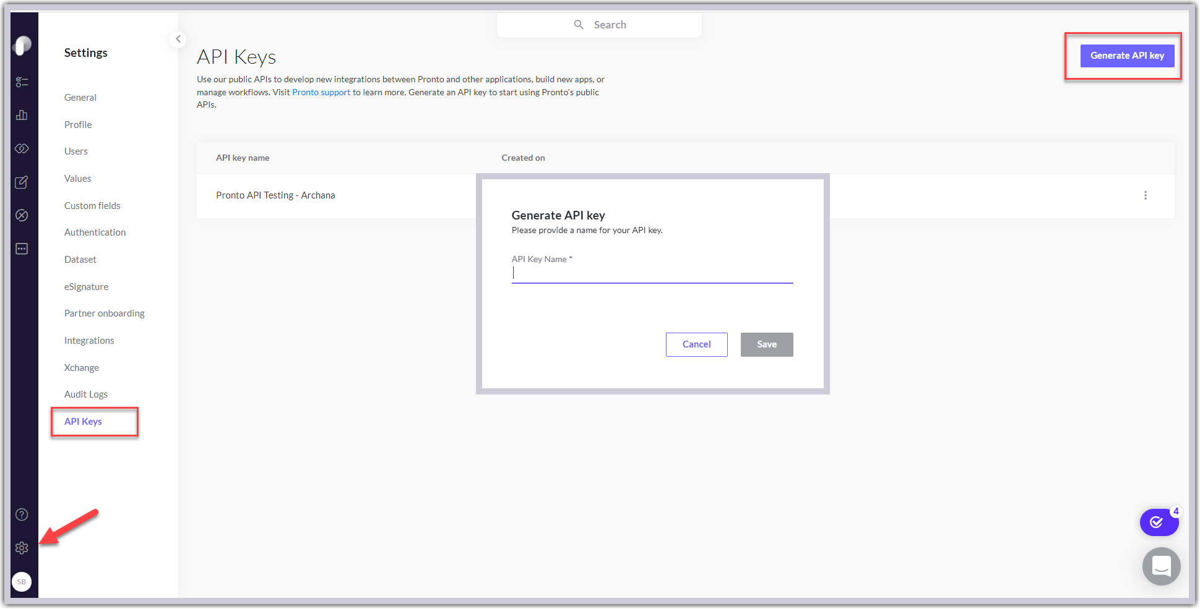Open Audit Logs settings
1200x609 pixels.
point(86,394)
